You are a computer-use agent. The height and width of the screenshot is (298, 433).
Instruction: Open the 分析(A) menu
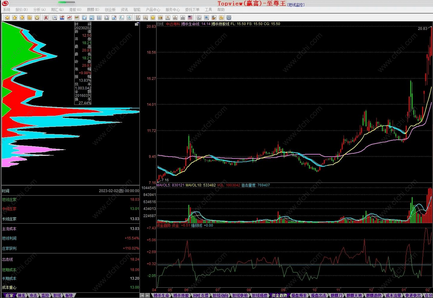pos(39,10)
